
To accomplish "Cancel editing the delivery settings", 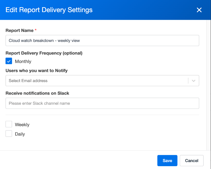I will tap(192, 161).
